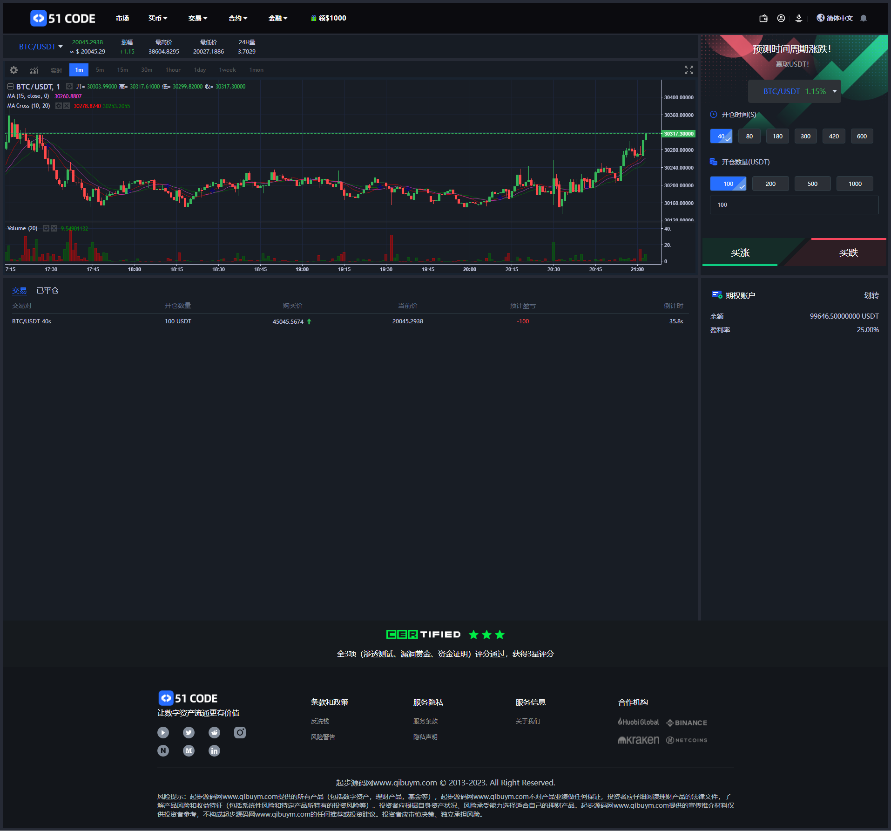Select 600 seconds open time option
Image resolution: width=891 pixels, height=832 pixels.
[862, 136]
